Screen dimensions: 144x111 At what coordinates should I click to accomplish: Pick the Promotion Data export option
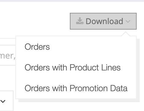click(x=76, y=88)
